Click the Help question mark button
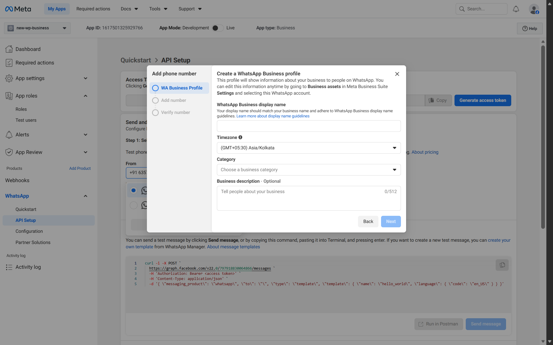Viewport: 553px width, 345px height. tap(530, 28)
